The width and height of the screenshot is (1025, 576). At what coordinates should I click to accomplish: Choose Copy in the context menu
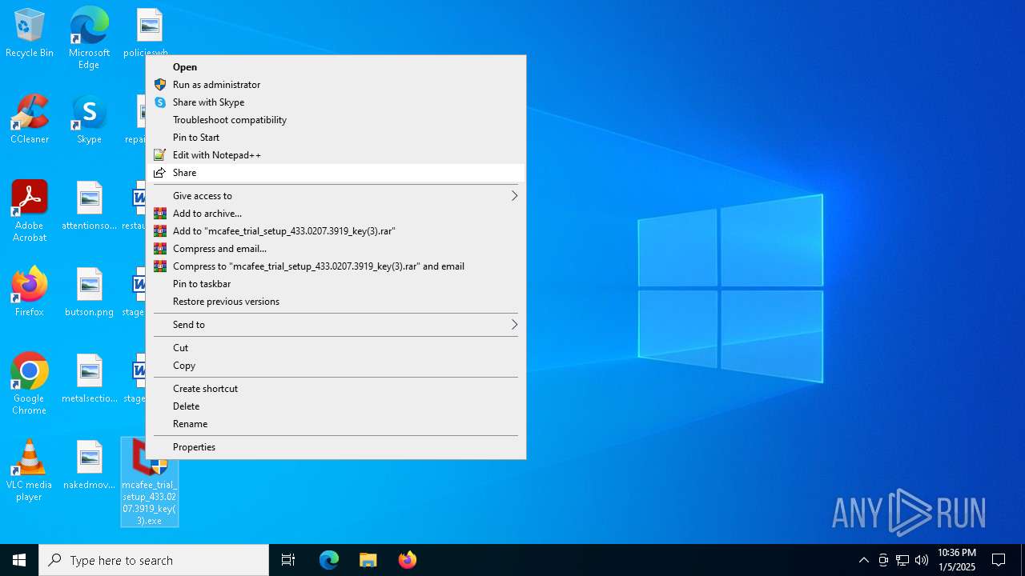coord(336,366)
